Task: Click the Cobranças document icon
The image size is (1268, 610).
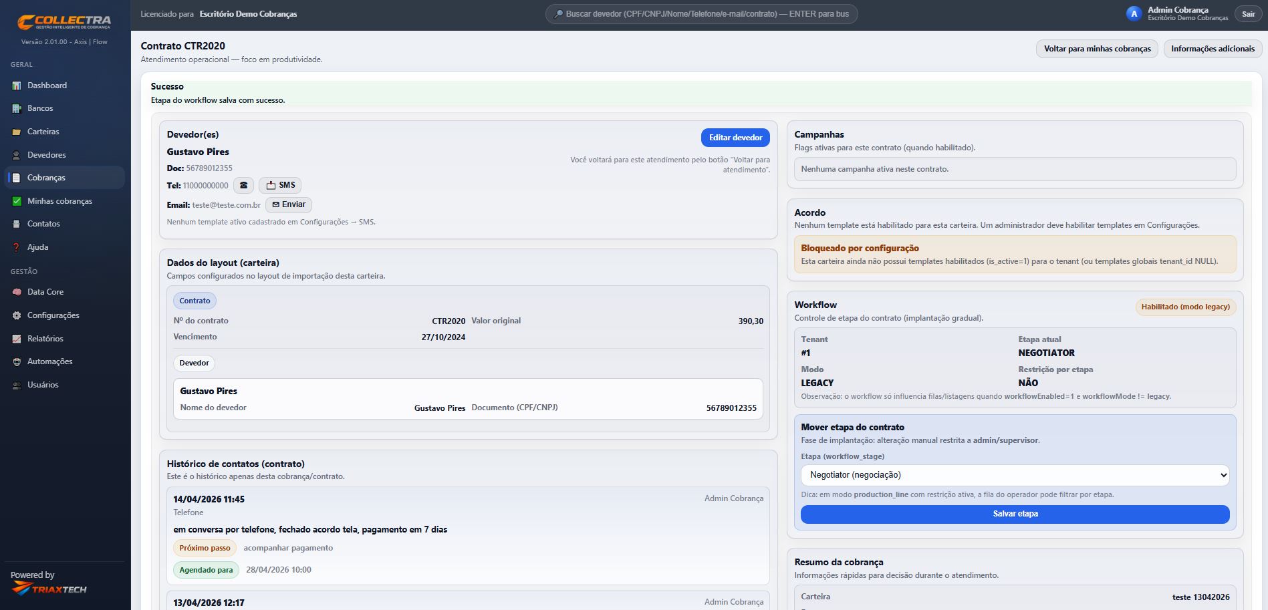Action: pyautogui.click(x=17, y=178)
